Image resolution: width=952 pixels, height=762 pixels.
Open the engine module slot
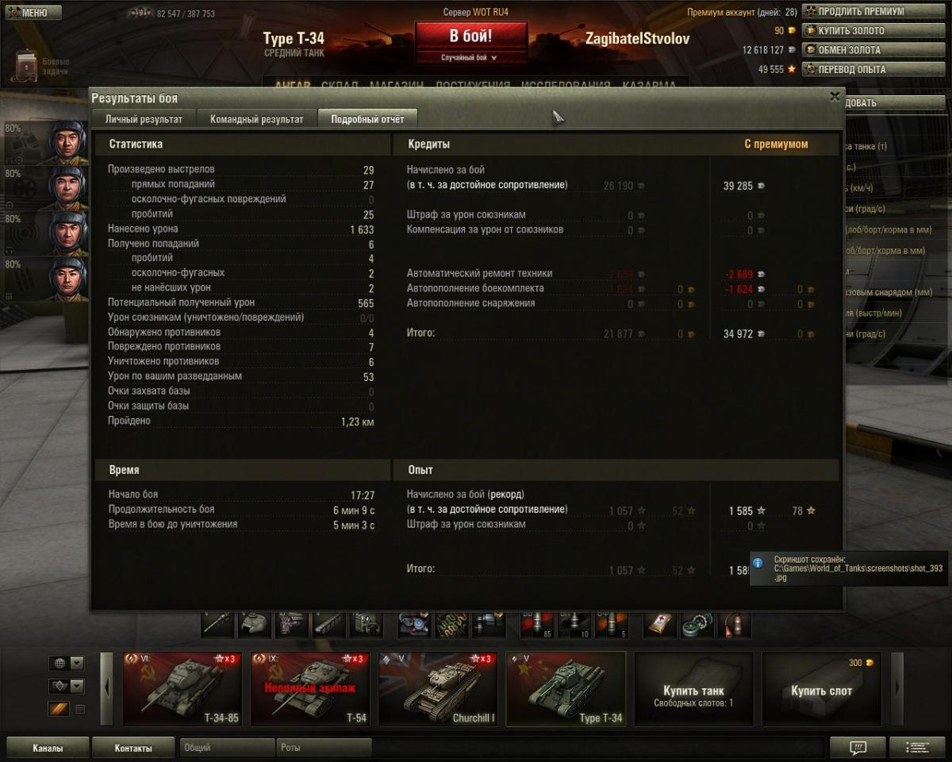pyautogui.click(x=291, y=625)
